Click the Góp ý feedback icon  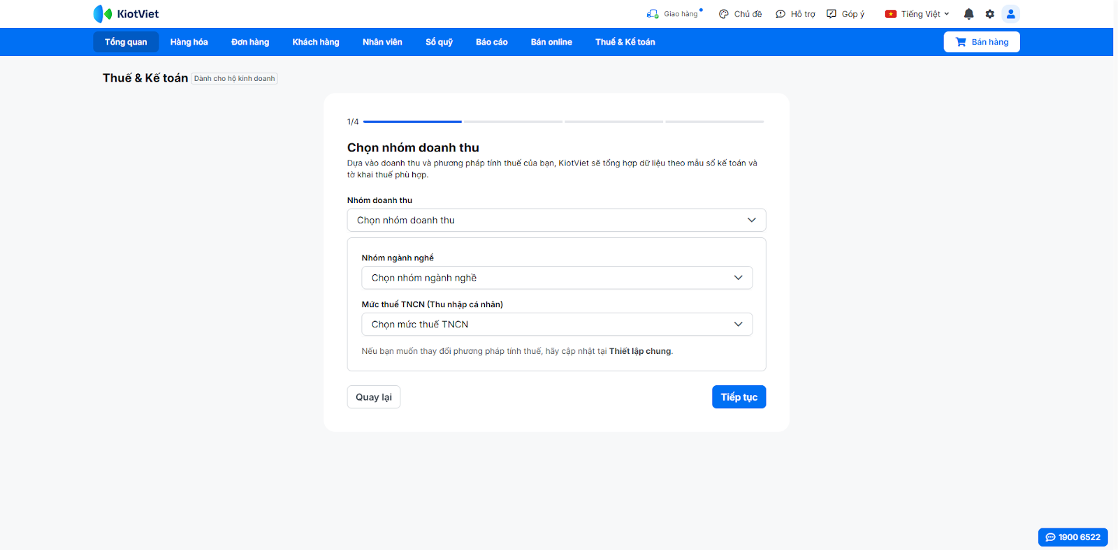pyautogui.click(x=832, y=14)
